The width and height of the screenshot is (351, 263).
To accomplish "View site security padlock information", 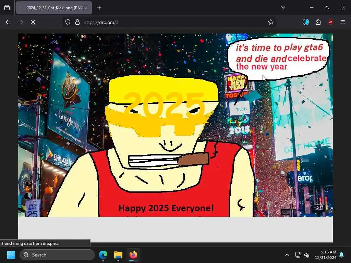I will pos(77,22).
